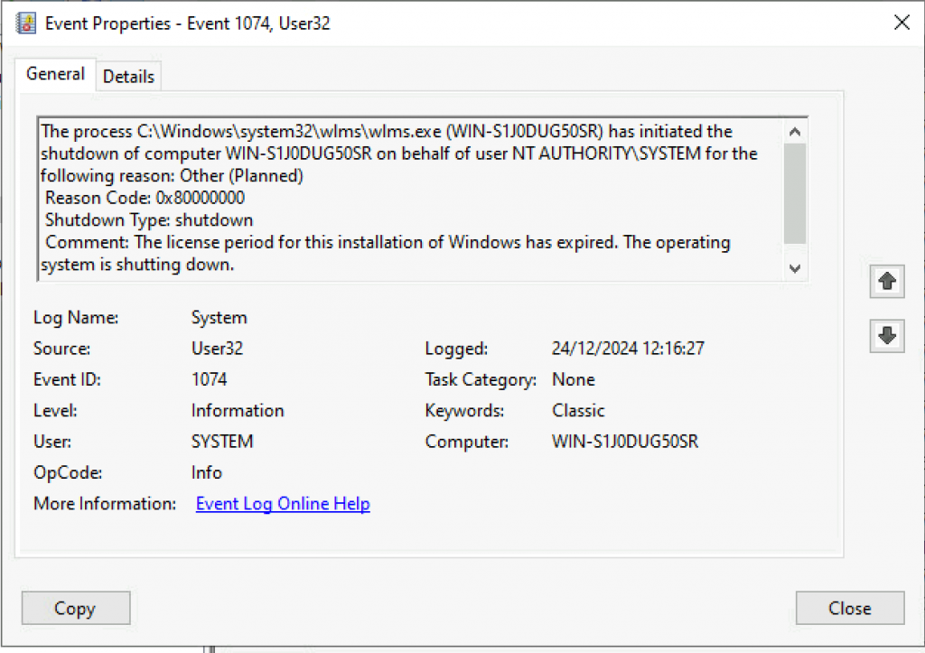Screen dimensions: 925x653
Task: Click the description scrollbar thumb
Action: (795, 192)
